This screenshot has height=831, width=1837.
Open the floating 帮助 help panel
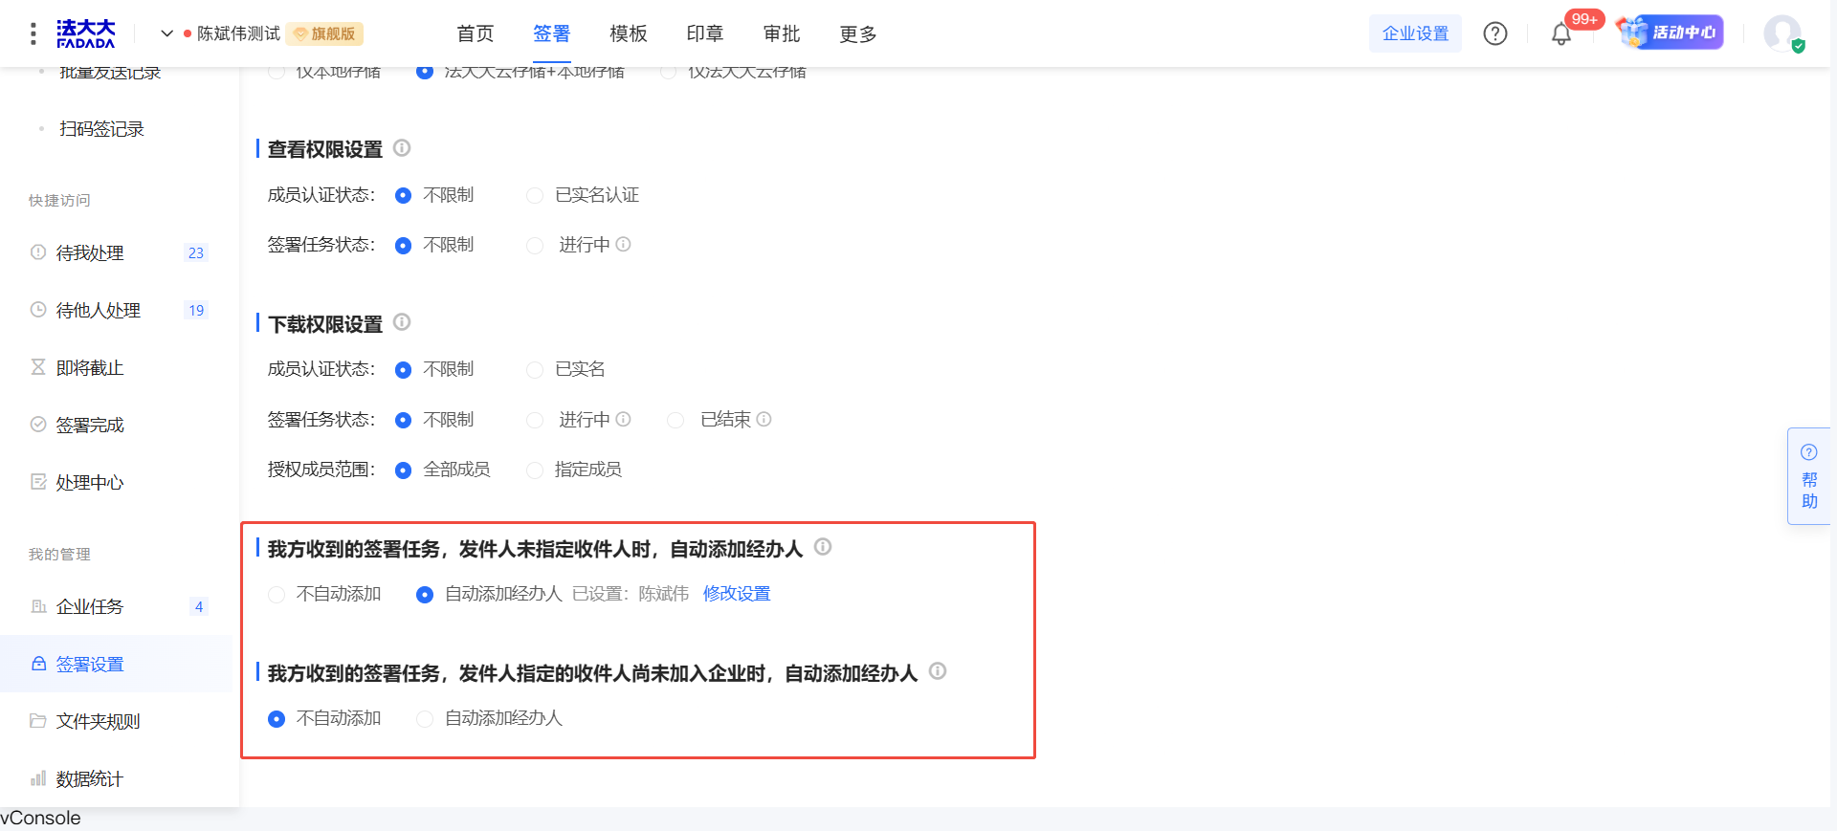click(1808, 476)
